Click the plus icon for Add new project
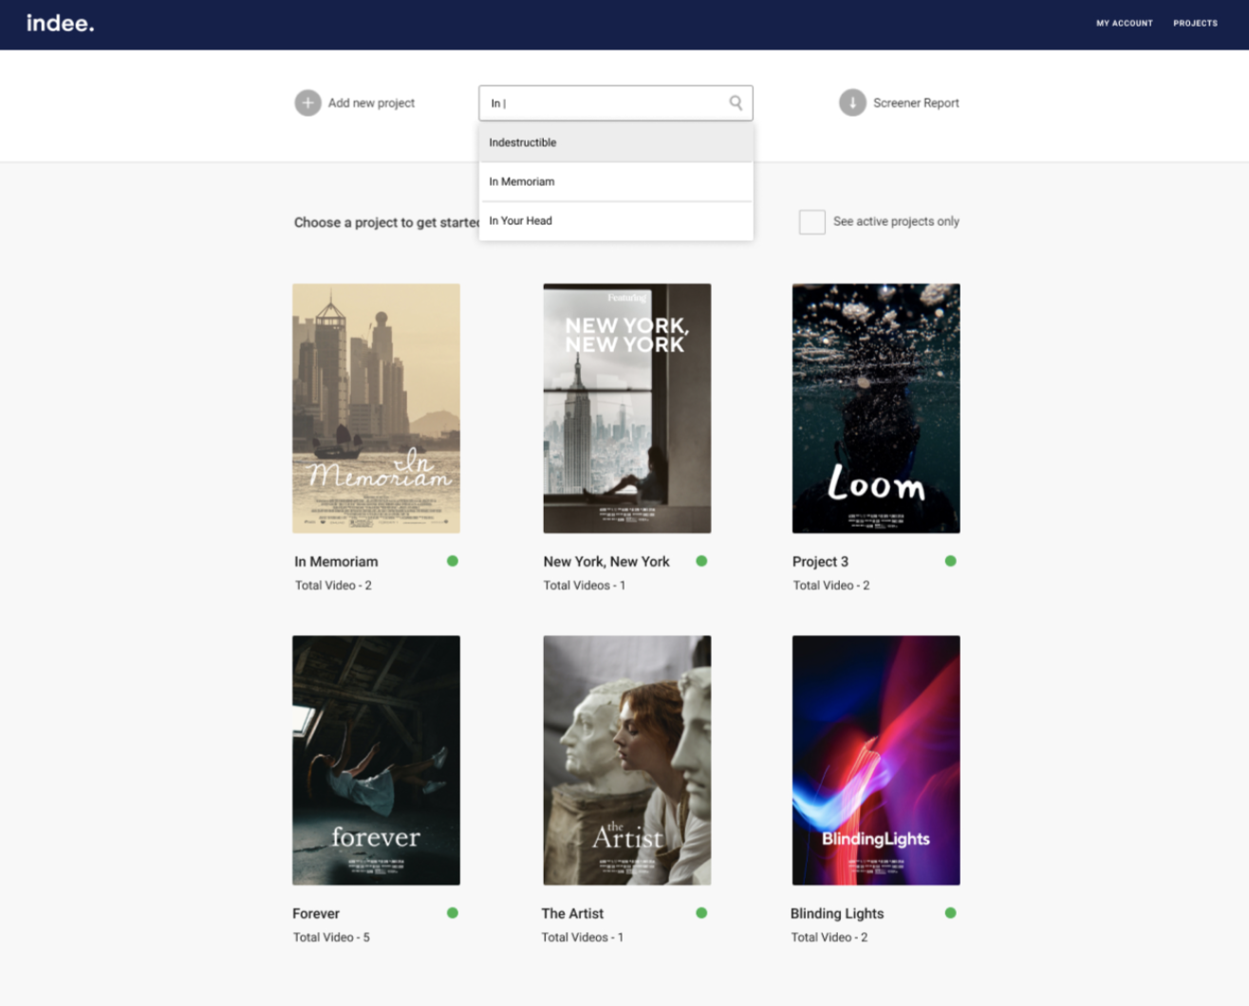 [x=308, y=102]
